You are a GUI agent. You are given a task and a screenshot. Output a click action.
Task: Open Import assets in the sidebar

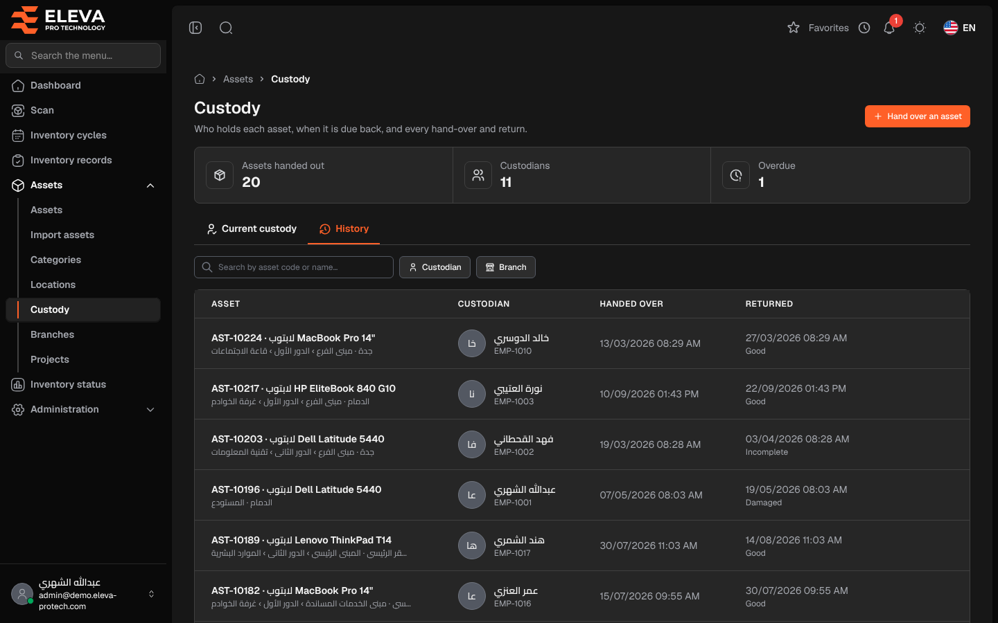click(x=62, y=235)
